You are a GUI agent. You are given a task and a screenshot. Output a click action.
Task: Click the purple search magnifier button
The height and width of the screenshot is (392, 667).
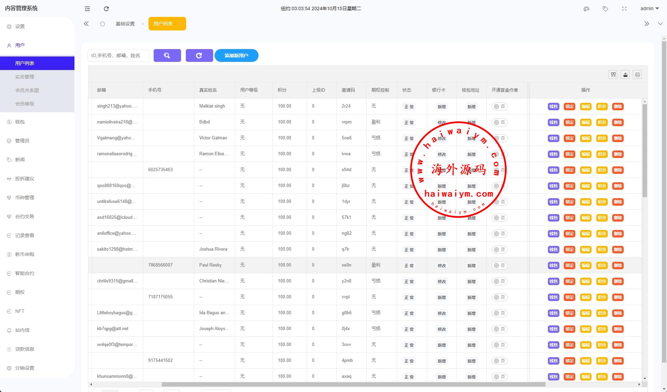(167, 55)
